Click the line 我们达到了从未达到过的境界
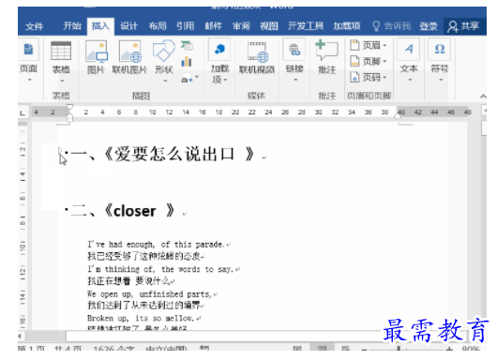The width and height of the screenshot is (497, 360). point(144,306)
